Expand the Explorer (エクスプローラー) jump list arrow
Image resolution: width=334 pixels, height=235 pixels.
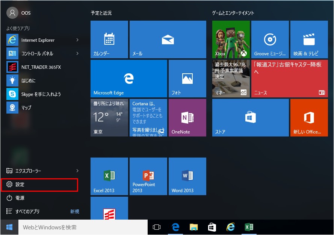tap(77, 171)
